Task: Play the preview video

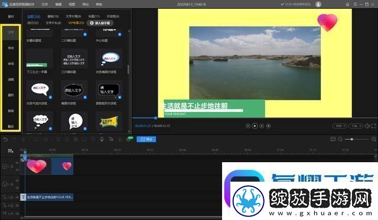Action: tap(255, 126)
